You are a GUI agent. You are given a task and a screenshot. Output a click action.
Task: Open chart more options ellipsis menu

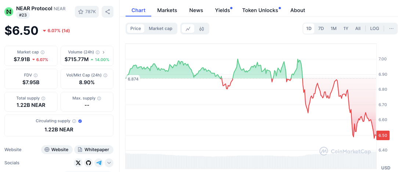[391, 29]
